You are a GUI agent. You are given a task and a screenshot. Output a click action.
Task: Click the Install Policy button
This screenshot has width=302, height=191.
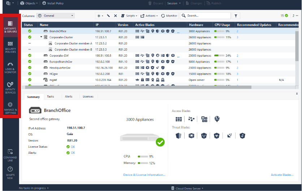[x=53, y=3]
